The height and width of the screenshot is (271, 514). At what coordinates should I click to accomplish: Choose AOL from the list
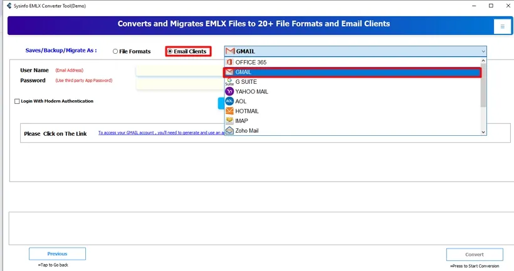(x=352, y=101)
